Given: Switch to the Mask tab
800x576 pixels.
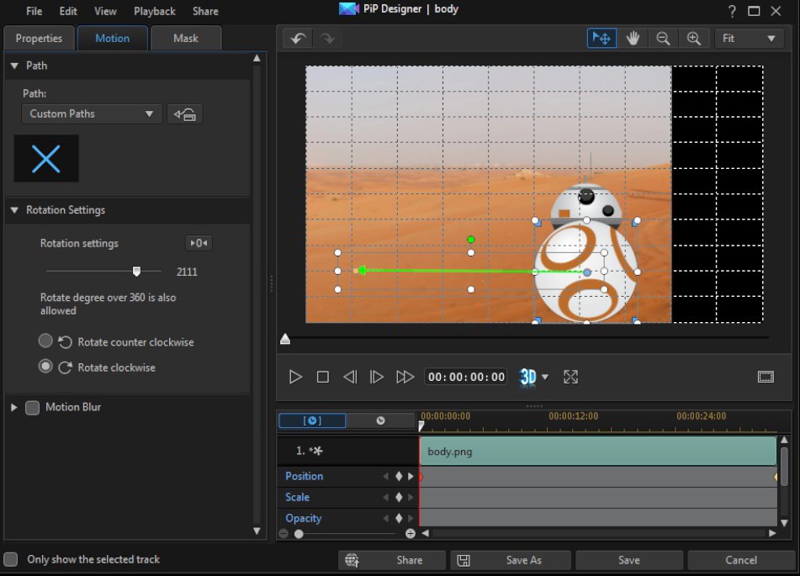Looking at the screenshot, I should tap(186, 39).
